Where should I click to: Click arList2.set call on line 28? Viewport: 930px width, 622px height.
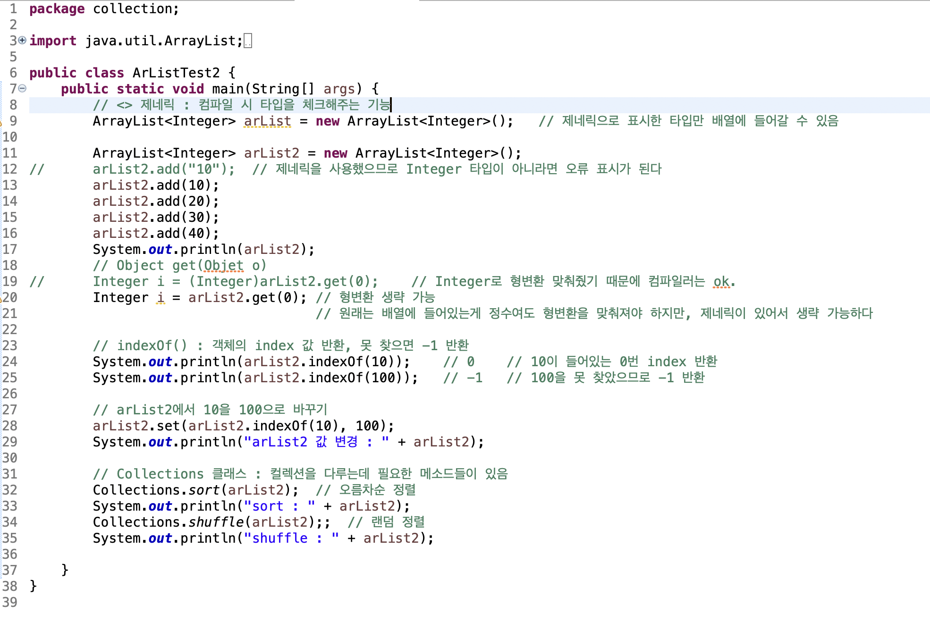click(x=243, y=426)
